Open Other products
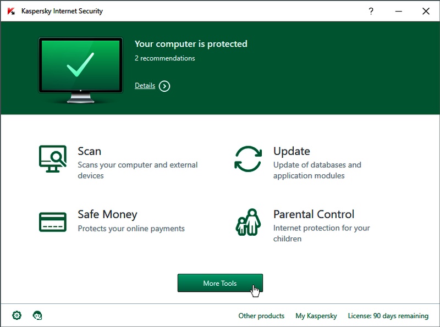 click(262, 316)
